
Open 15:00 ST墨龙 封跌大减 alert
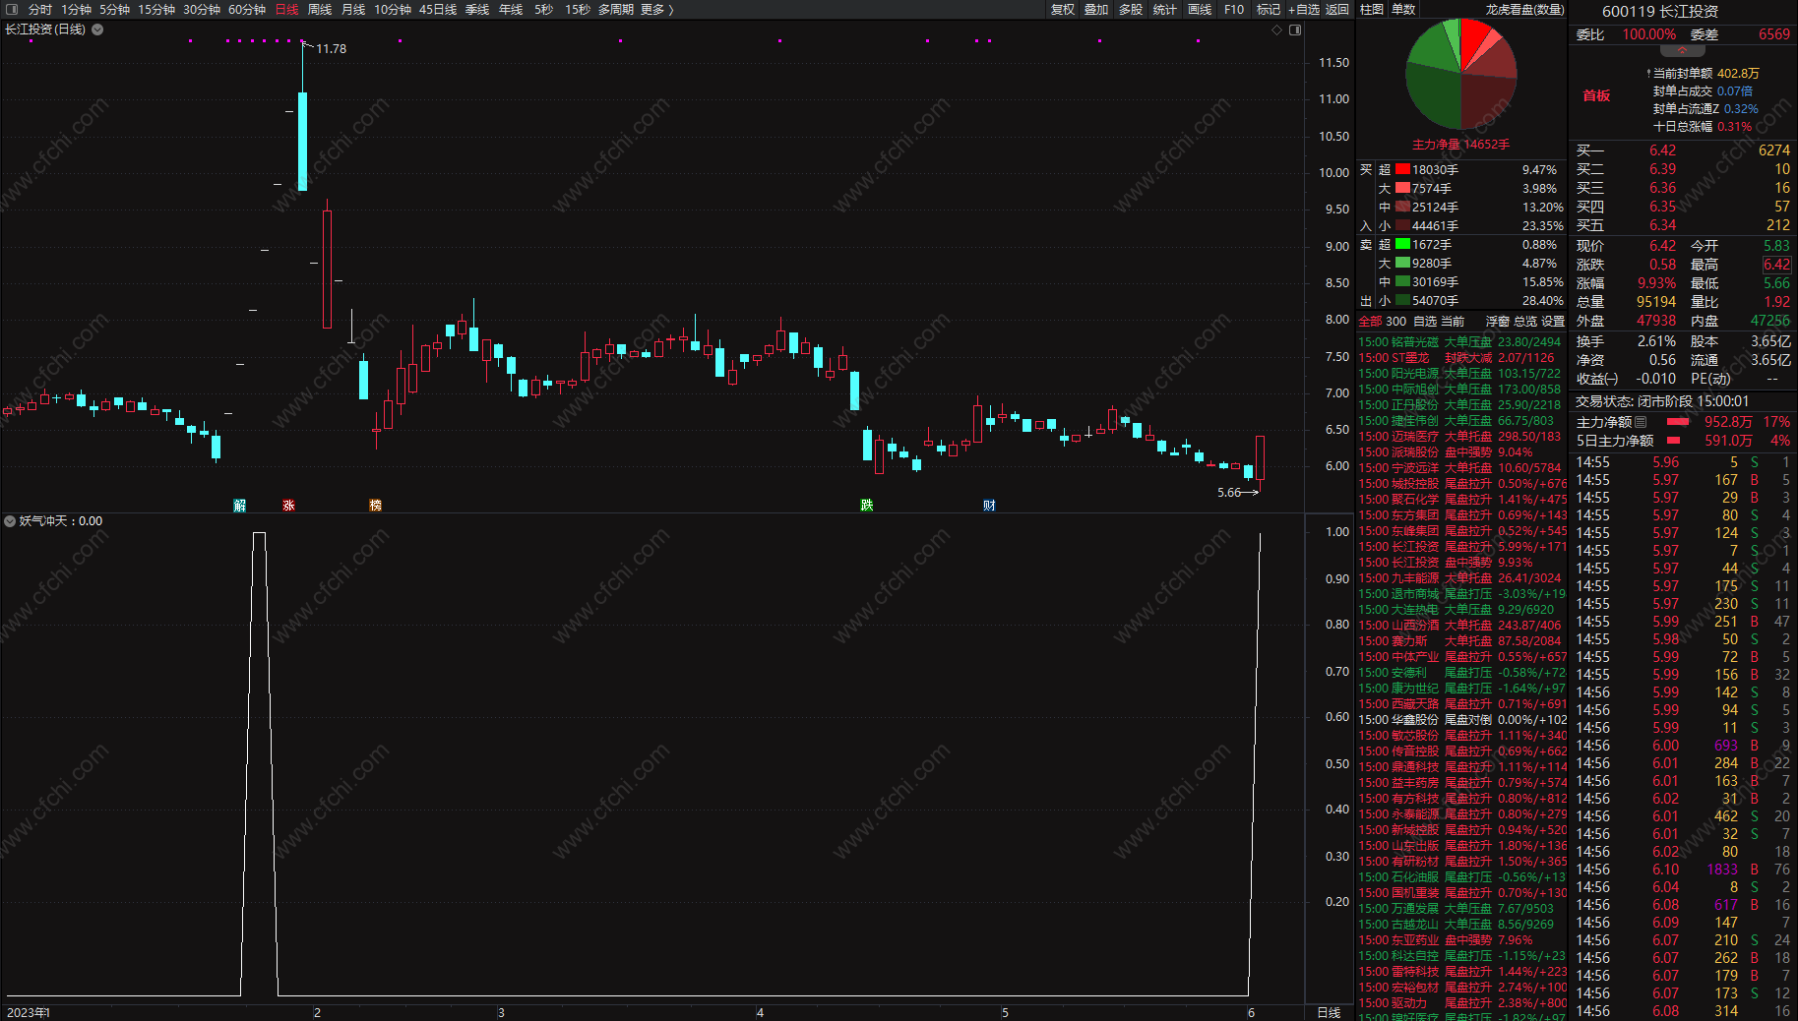click(x=1460, y=358)
